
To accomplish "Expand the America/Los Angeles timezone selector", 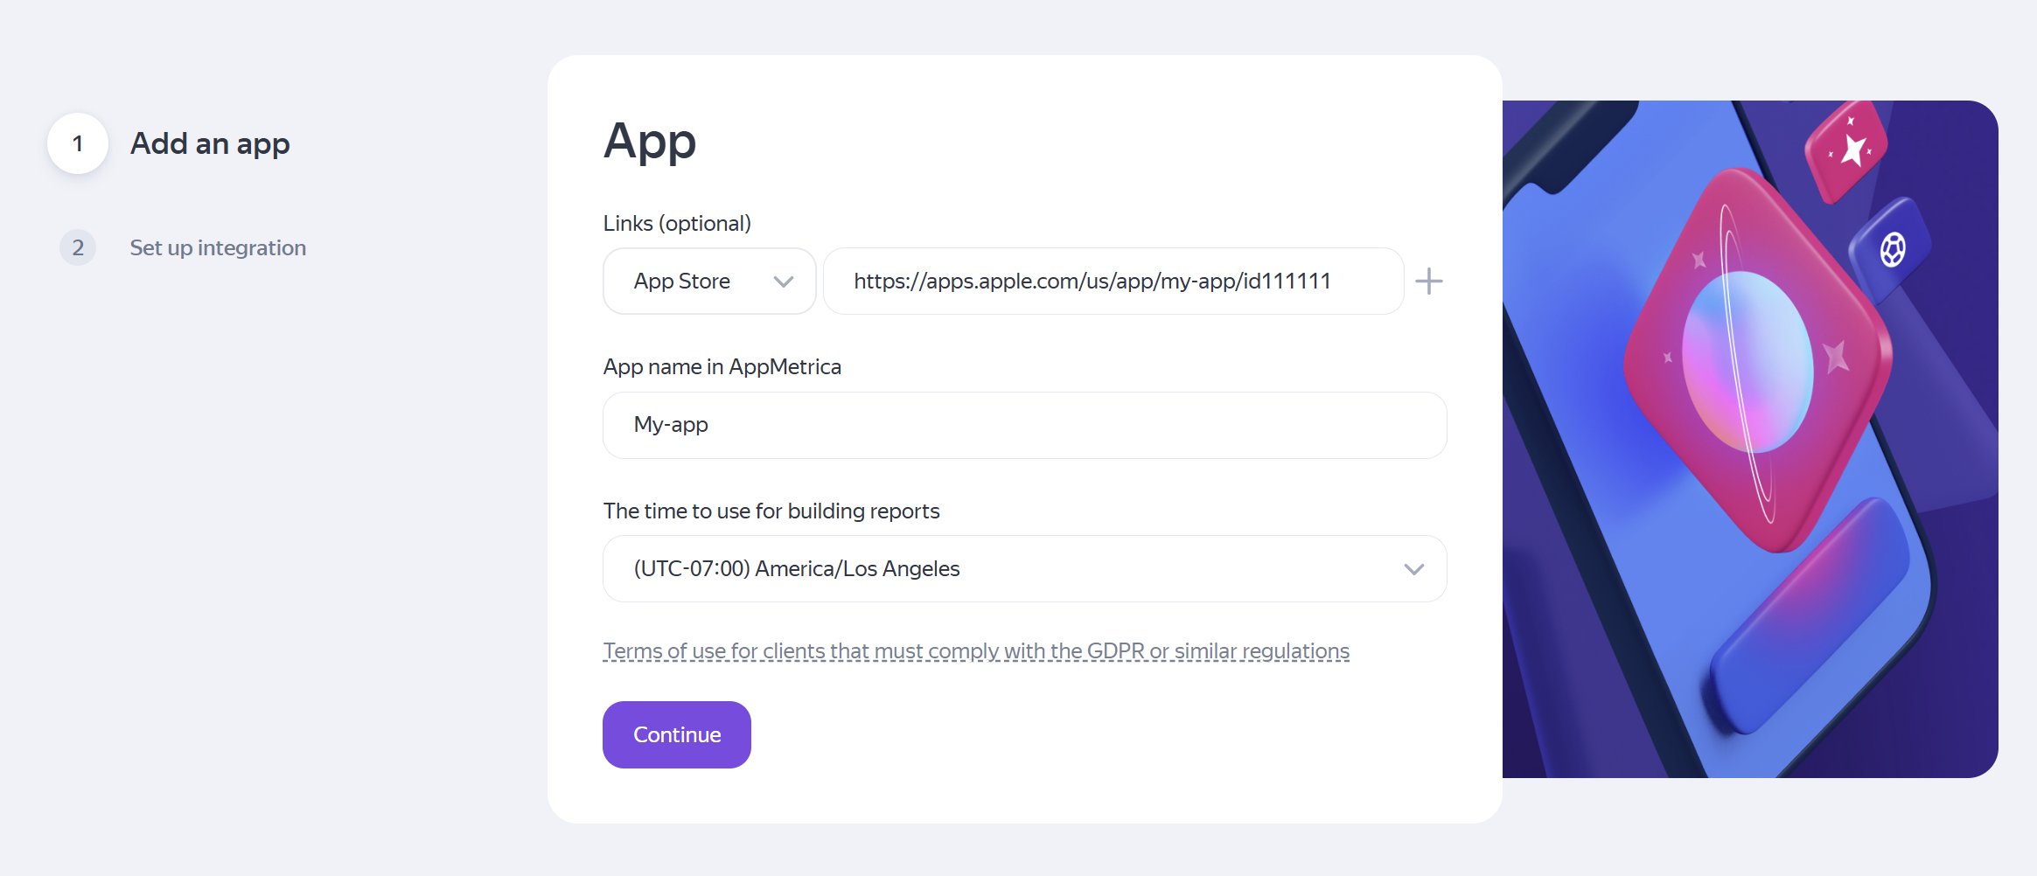I will point(1023,569).
